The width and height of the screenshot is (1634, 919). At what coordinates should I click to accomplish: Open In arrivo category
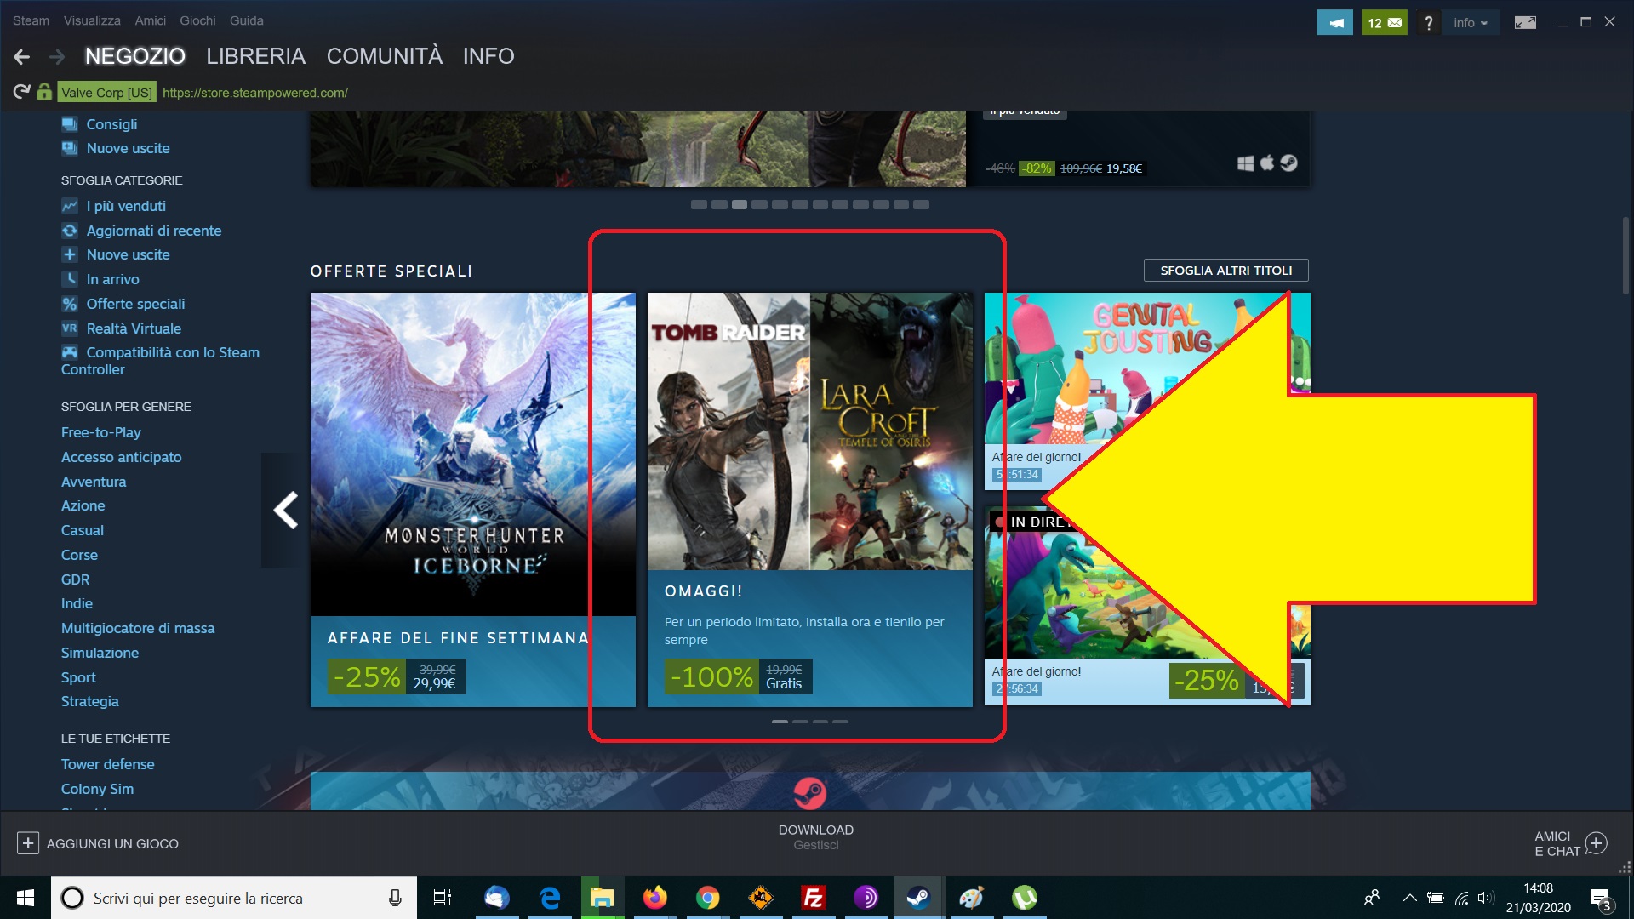click(x=112, y=279)
